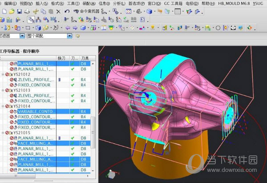Click the Fit view icon
This screenshot has height=183, width=267.
point(129,12)
